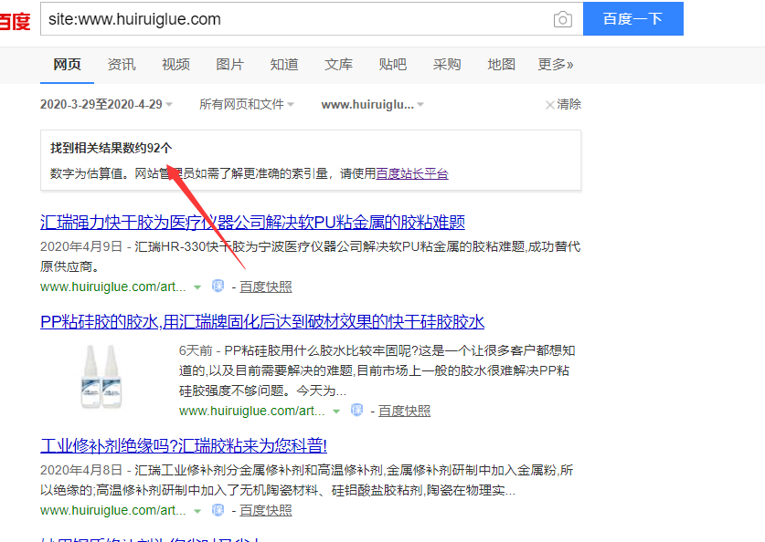Expand the green arrow beside the first result's URL
Screen dimensions: 765x542
[197, 287]
